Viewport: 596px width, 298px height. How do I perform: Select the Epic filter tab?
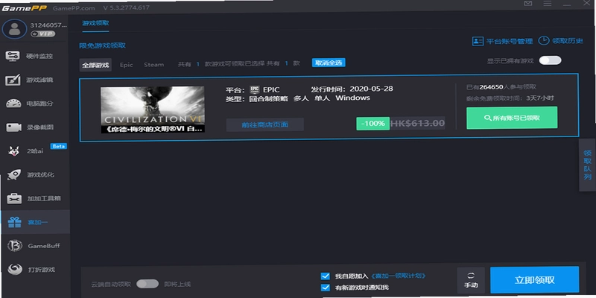pos(126,65)
